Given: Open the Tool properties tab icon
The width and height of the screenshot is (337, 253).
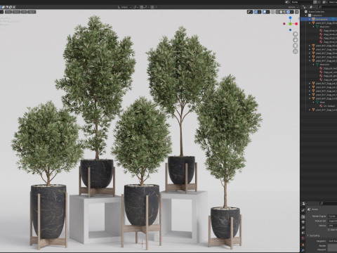Looking at the screenshot, I should pos(303,210).
